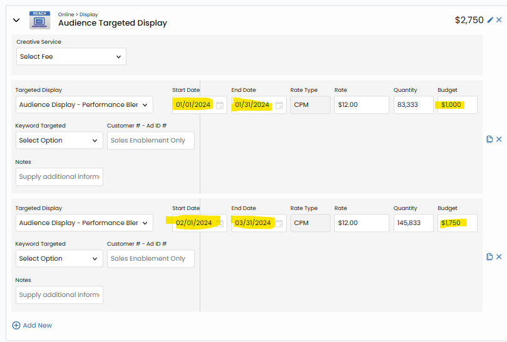Open the first Keyword Targeted Select Option dropdown

pyautogui.click(x=59, y=141)
